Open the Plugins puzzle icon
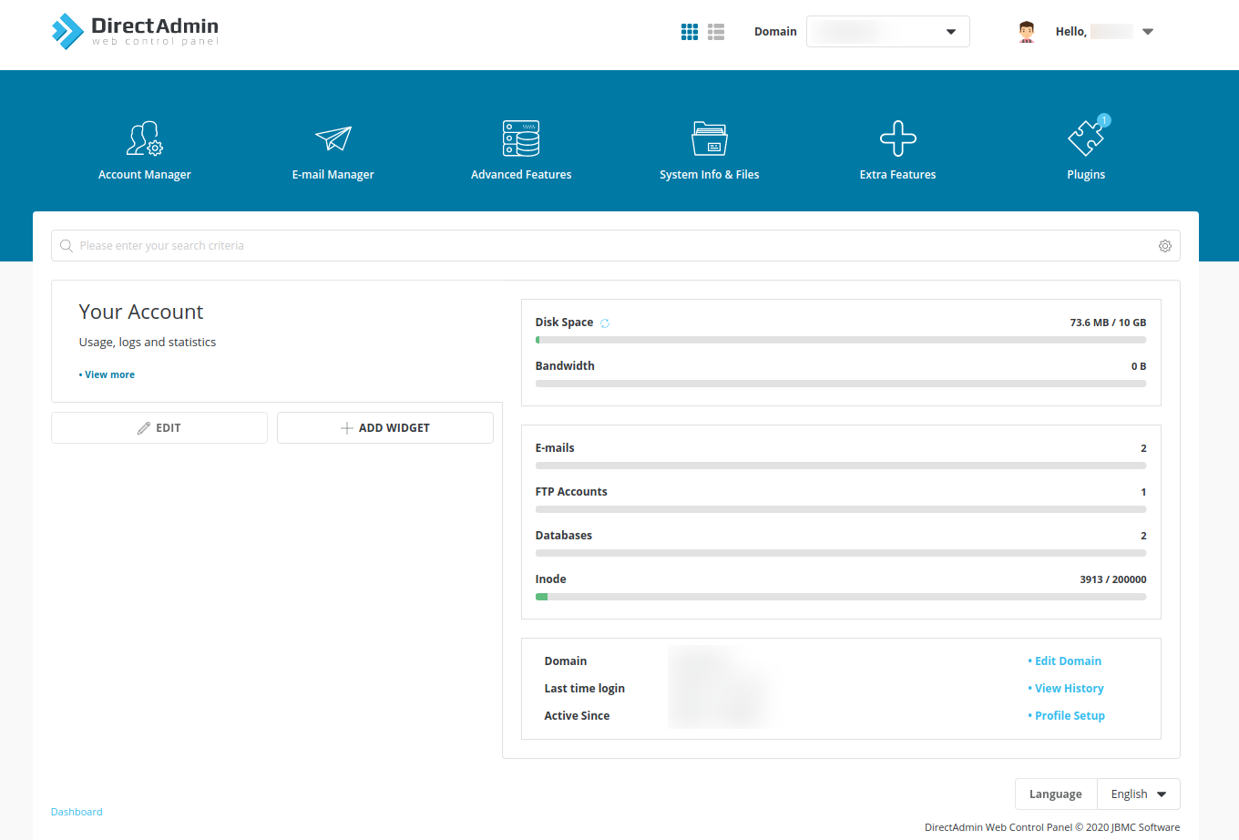 (x=1086, y=138)
